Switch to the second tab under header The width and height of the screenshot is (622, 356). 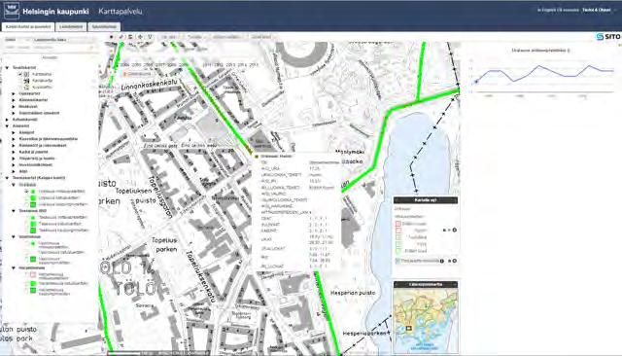coord(71,27)
